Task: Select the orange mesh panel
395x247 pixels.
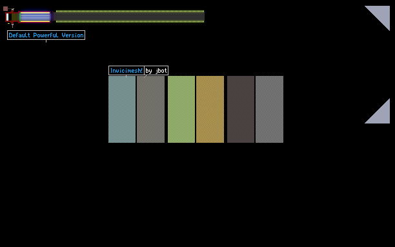Action: 210,109
